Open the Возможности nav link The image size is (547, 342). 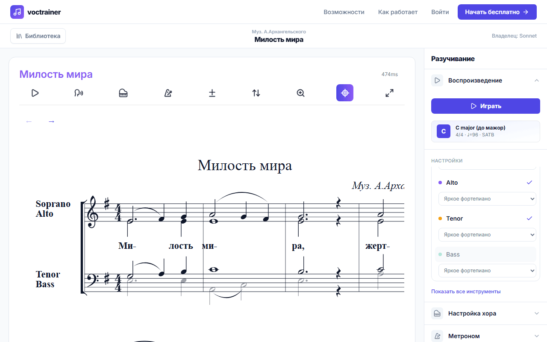(344, 12)
